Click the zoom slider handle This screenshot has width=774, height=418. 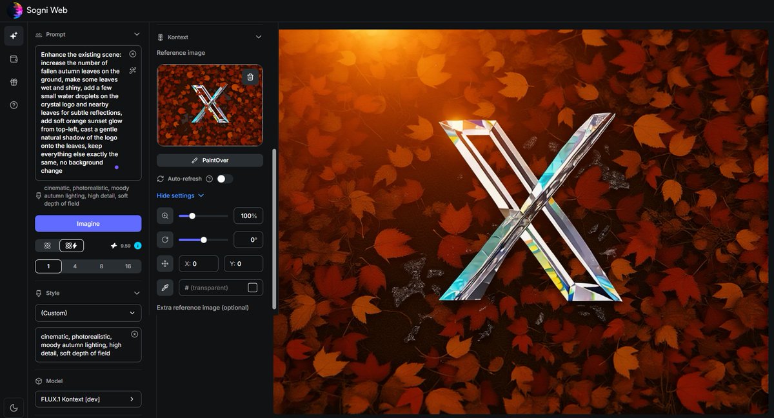point(192,216)
